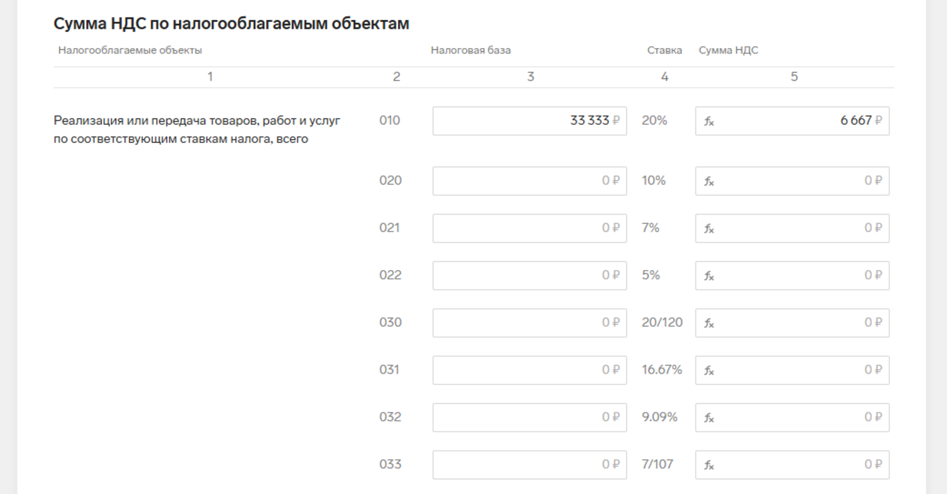Click the VAT sum field showing 6 667 ₽
The height and width of the screenshot is (494, 947).
pos(792,121)
